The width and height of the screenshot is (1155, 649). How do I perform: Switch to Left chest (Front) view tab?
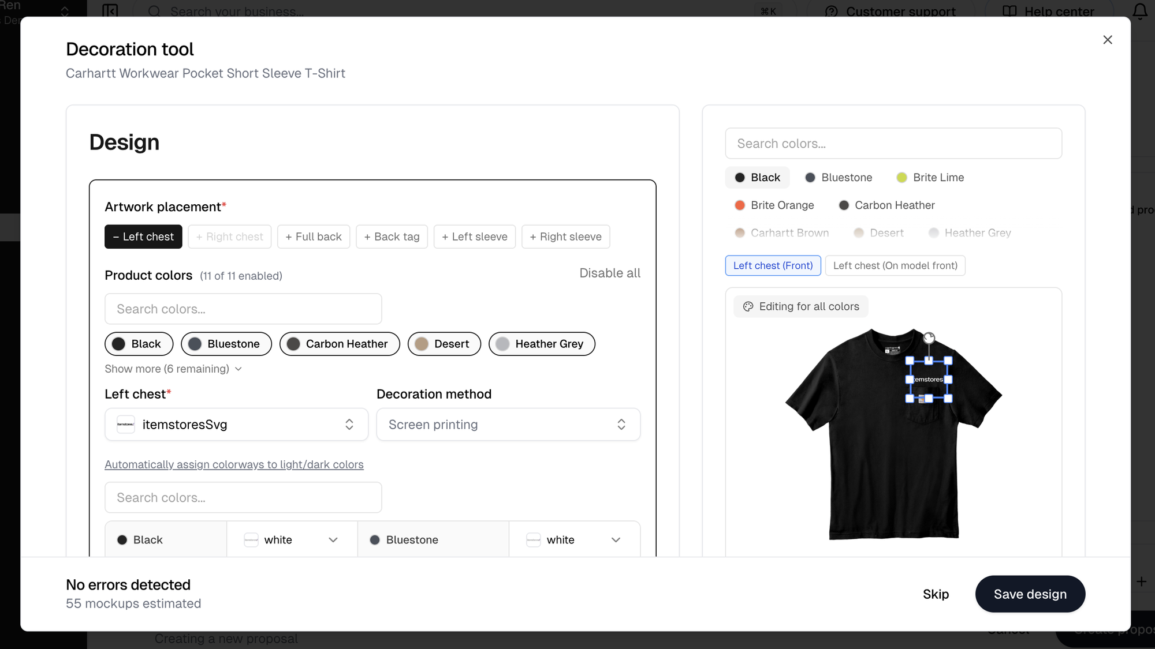click(773, 265)
